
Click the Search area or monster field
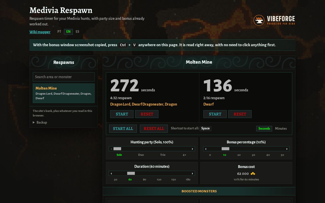(x=64, y=77)
